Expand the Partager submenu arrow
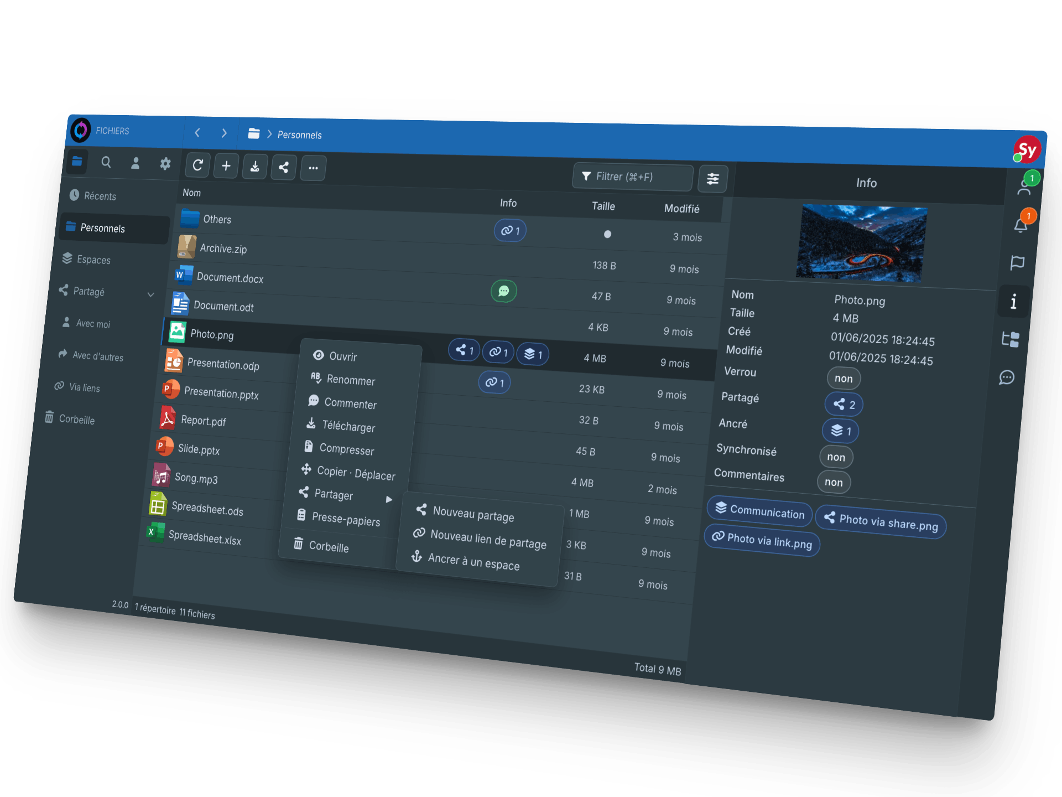 [x=389, y=499]
